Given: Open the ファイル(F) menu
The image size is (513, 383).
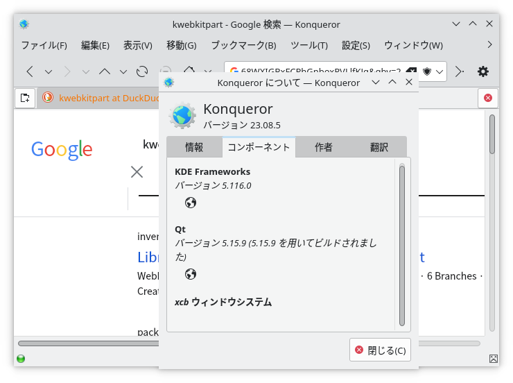Looking at the screenshot, I should pos(44,45).
